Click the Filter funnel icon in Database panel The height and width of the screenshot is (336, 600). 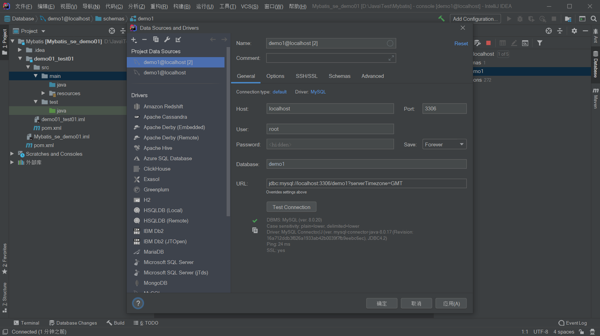click(x=539, y=43)
